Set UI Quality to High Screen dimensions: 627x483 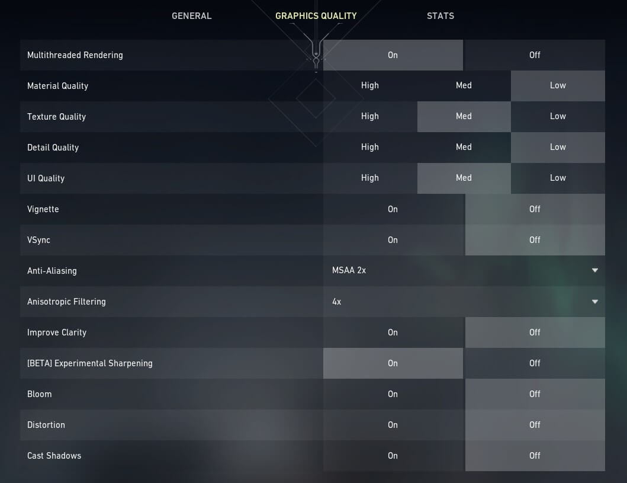point(370,178)
